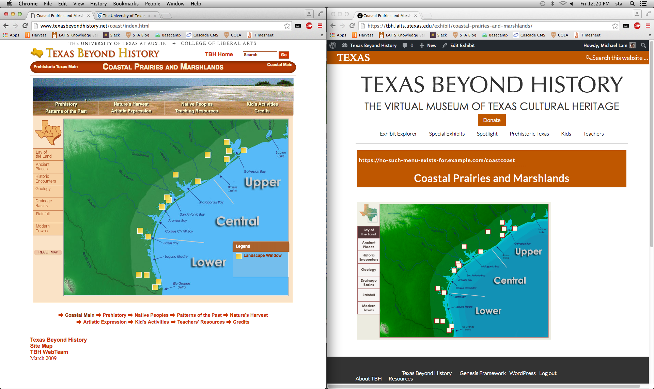
Task: Click the Texas map thumbnail on right page
Action: pos(369,213)
